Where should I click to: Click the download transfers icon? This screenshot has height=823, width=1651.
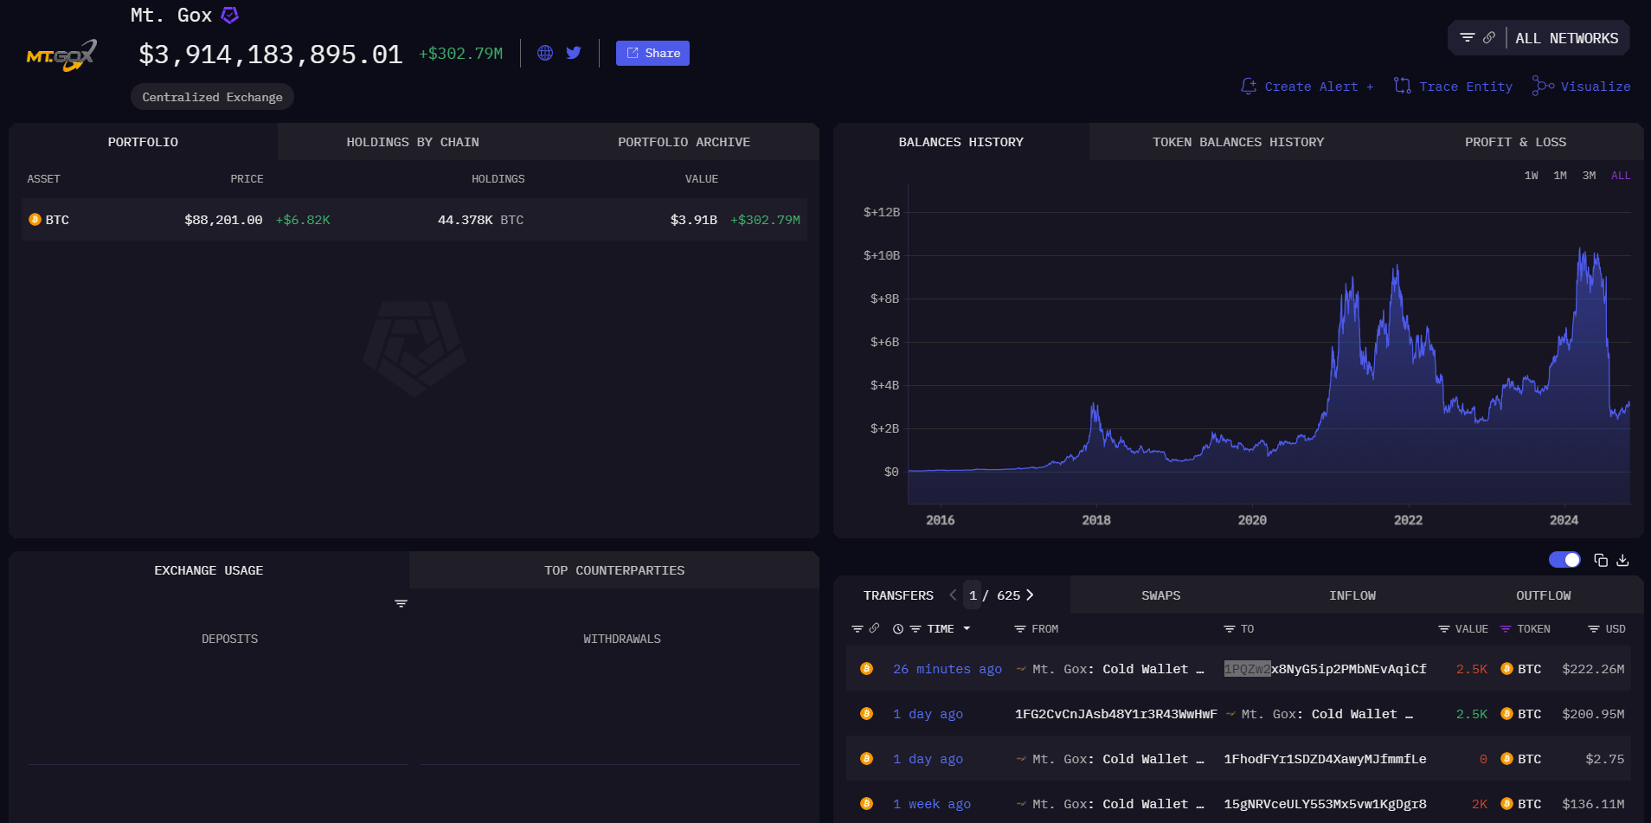pyautogui.click(x=1622, y=560)
